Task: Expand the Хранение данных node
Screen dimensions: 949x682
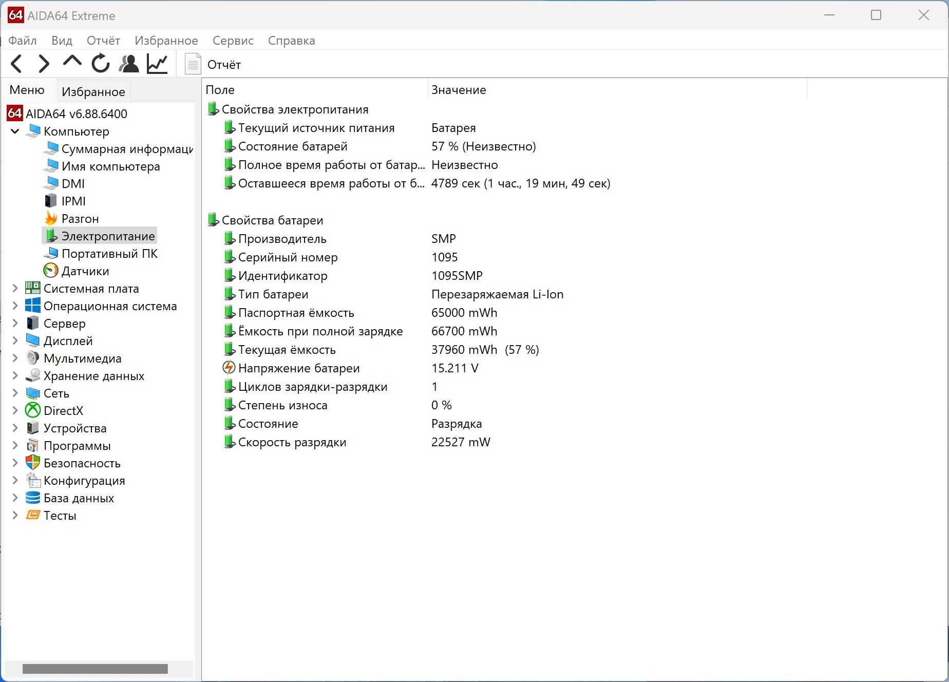Action: pos(15,375)
